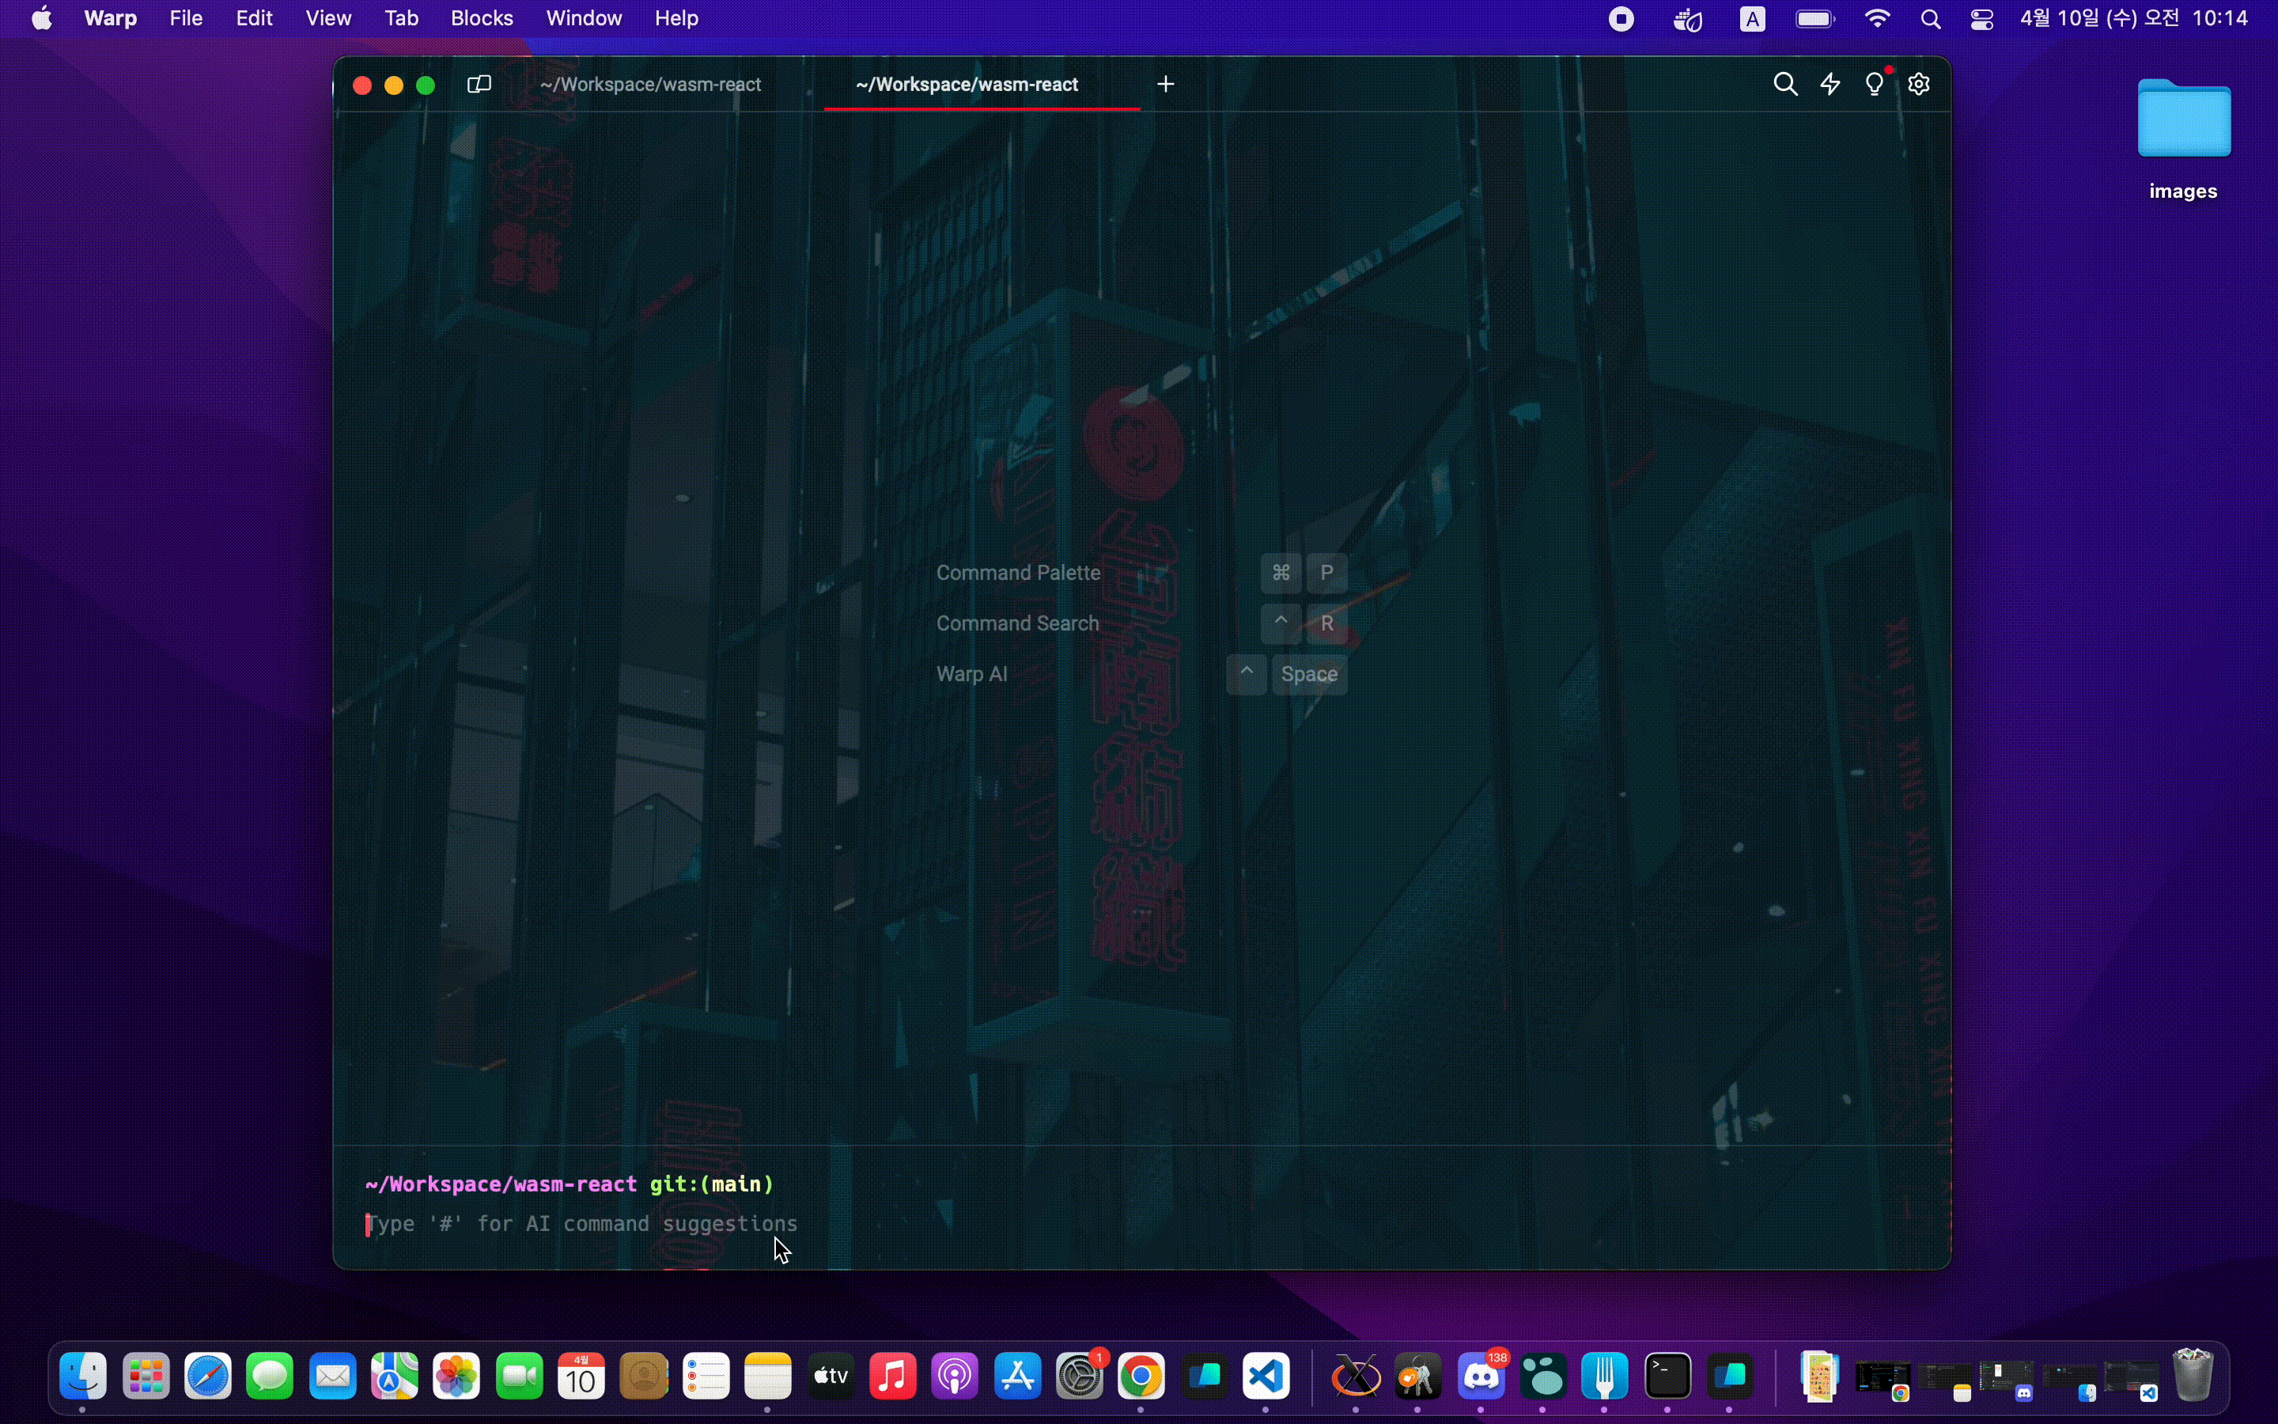Open Finder from the Dock
The height and width of the screenshot is (1424, 2278).
pyautogui.click(x=84, y=1377)
